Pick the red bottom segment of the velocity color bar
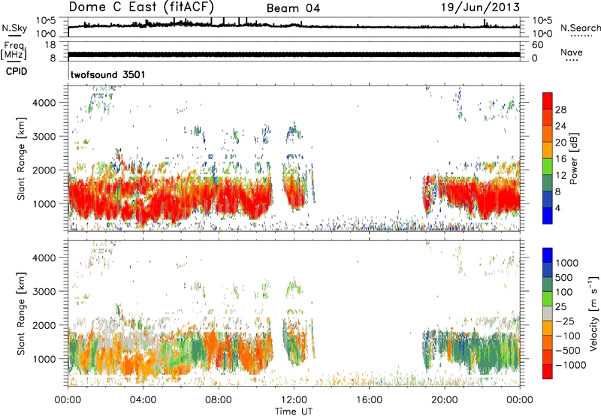 coord(548,372)
